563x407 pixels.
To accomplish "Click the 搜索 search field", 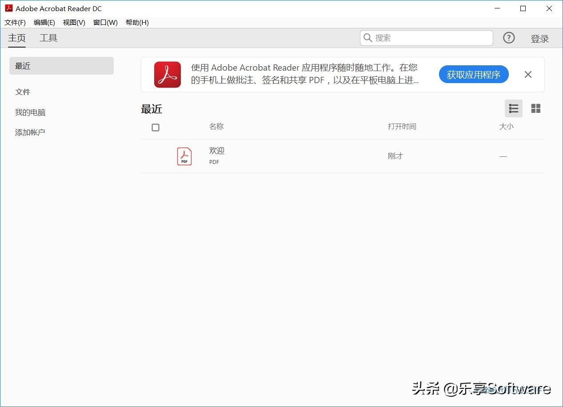I will coord(427,38).
